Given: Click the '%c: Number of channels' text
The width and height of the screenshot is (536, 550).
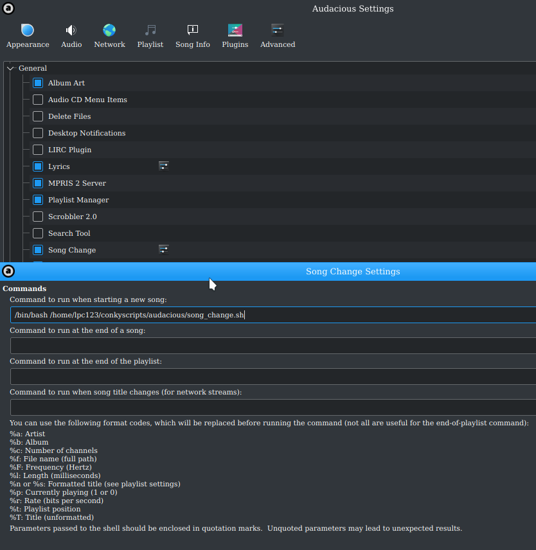Looking at the screenshot, I should (53, 451).
